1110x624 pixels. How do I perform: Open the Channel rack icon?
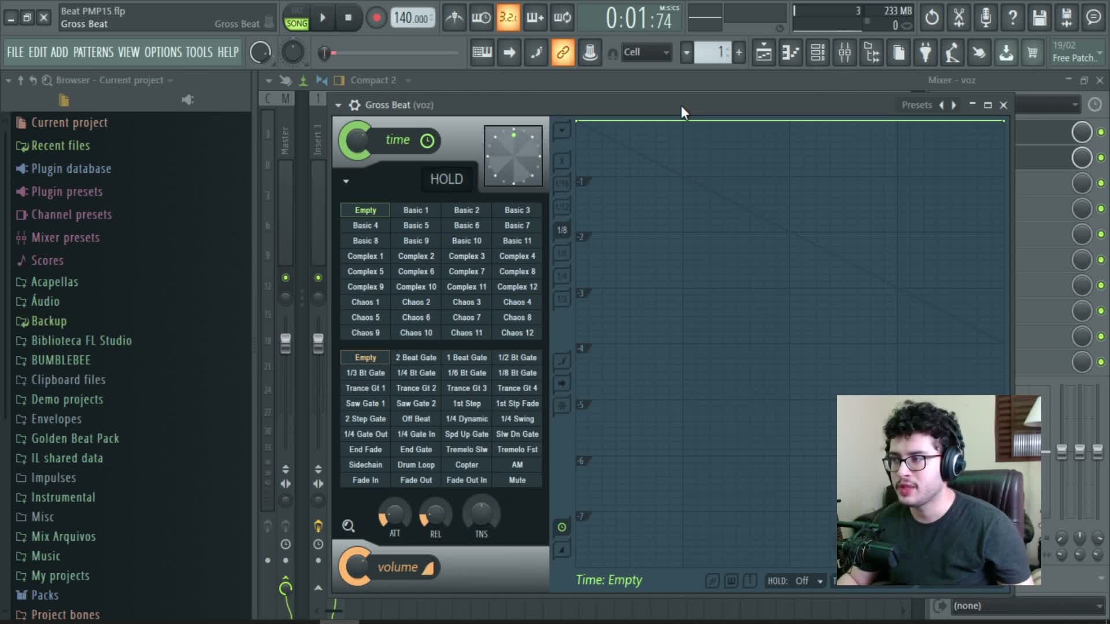click(817, 53)
